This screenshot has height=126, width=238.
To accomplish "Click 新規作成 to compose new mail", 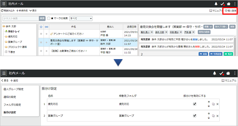I will (22, 11).
